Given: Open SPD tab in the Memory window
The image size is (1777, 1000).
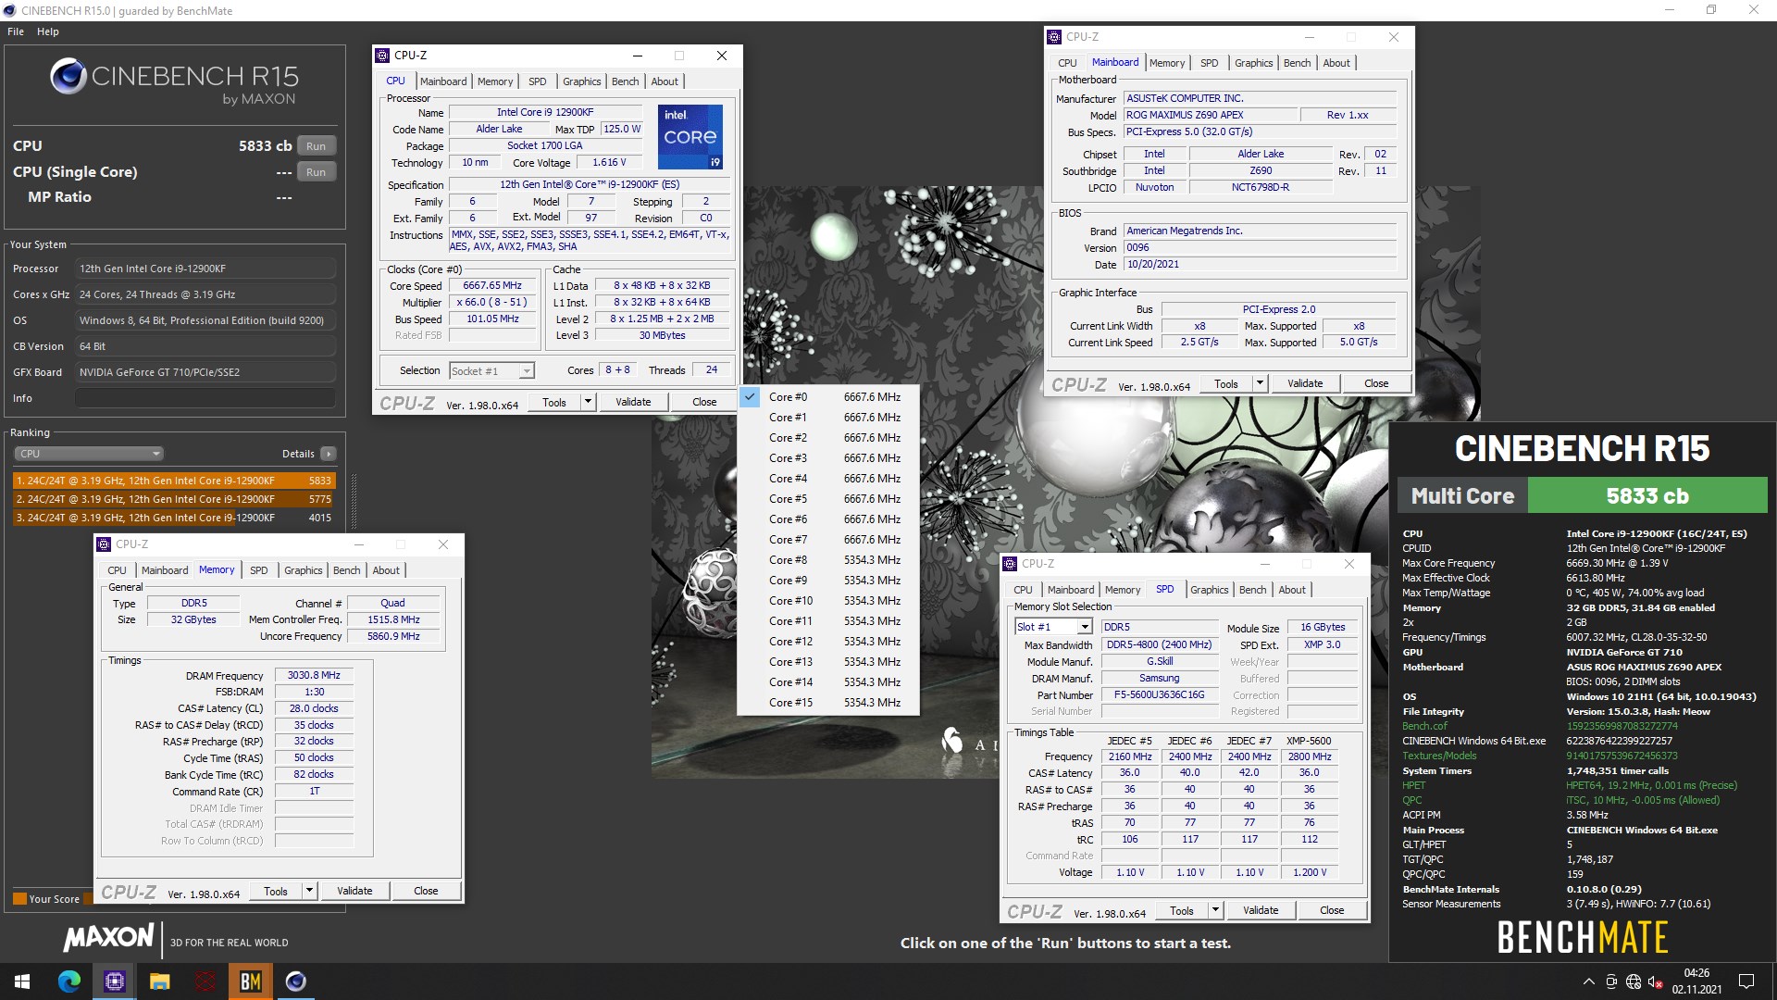Looking at the screenshot, I should click(x=258, y=570).
